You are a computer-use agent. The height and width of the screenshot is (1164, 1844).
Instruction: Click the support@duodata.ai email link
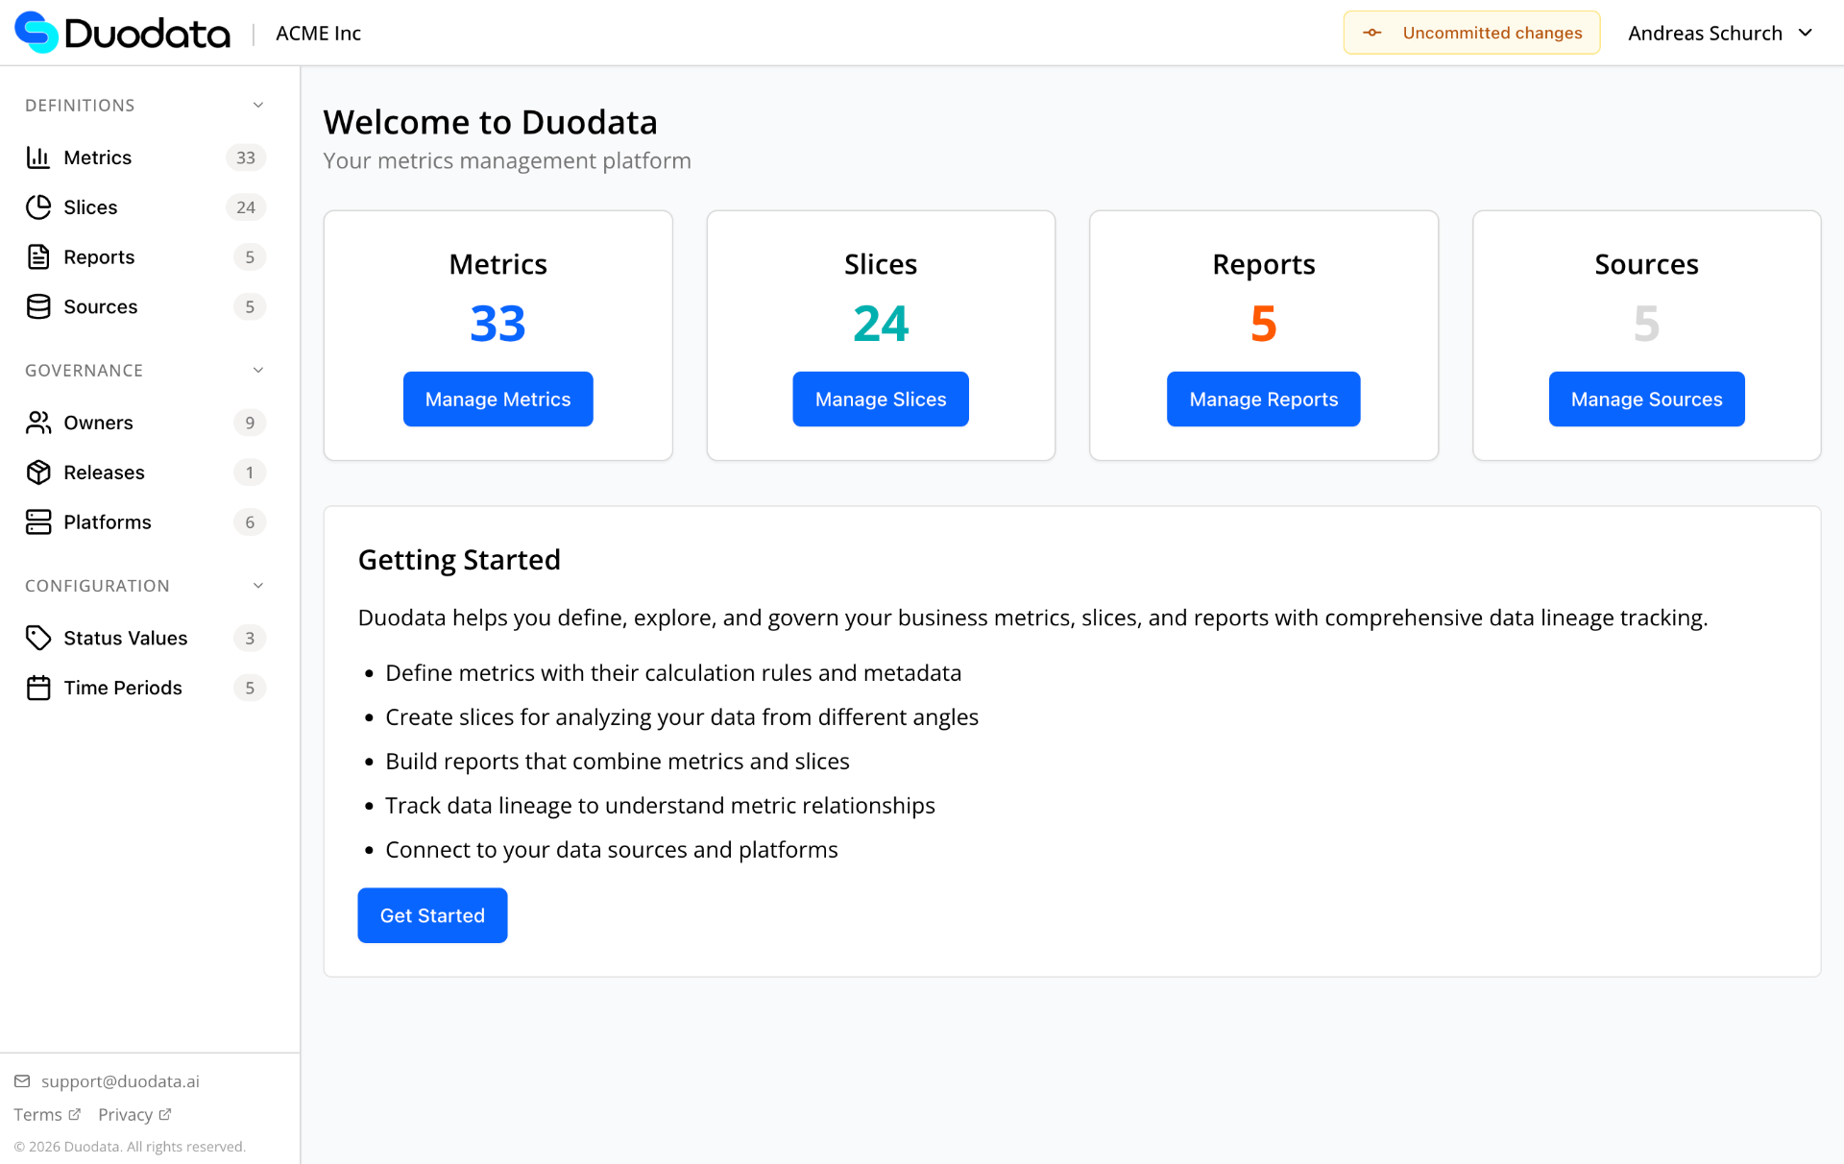pyautogui.click(x=120, y=1080)
